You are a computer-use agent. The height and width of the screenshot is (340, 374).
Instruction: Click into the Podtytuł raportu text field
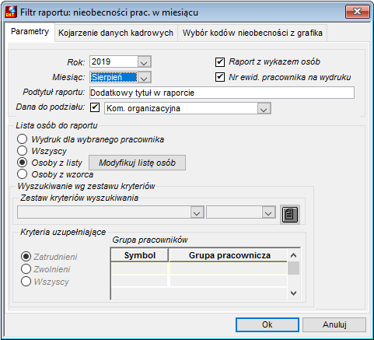222,93
